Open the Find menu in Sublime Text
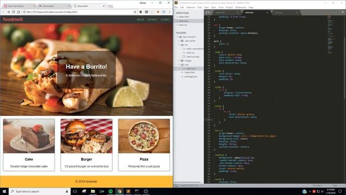Viewport: 346px width, 195px height. [199, 7]
